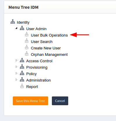
Task: Select the Orphan Management entry
Action: [49, 55]
